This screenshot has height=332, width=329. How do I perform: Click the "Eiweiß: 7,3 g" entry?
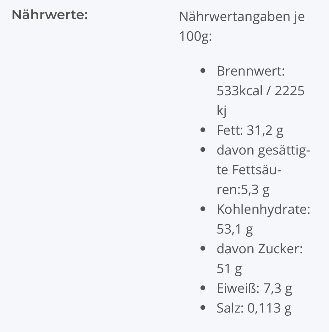pos(254,288)
